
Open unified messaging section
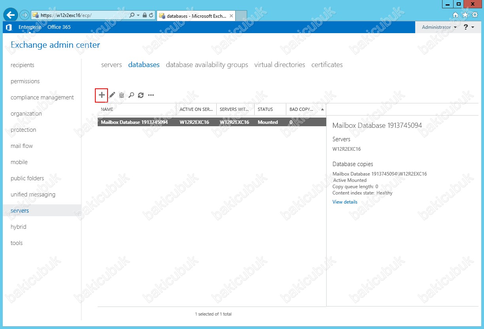(33, 194)
